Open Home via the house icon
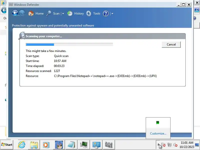This screenshot has height=150, width=200. pos(31,13)
